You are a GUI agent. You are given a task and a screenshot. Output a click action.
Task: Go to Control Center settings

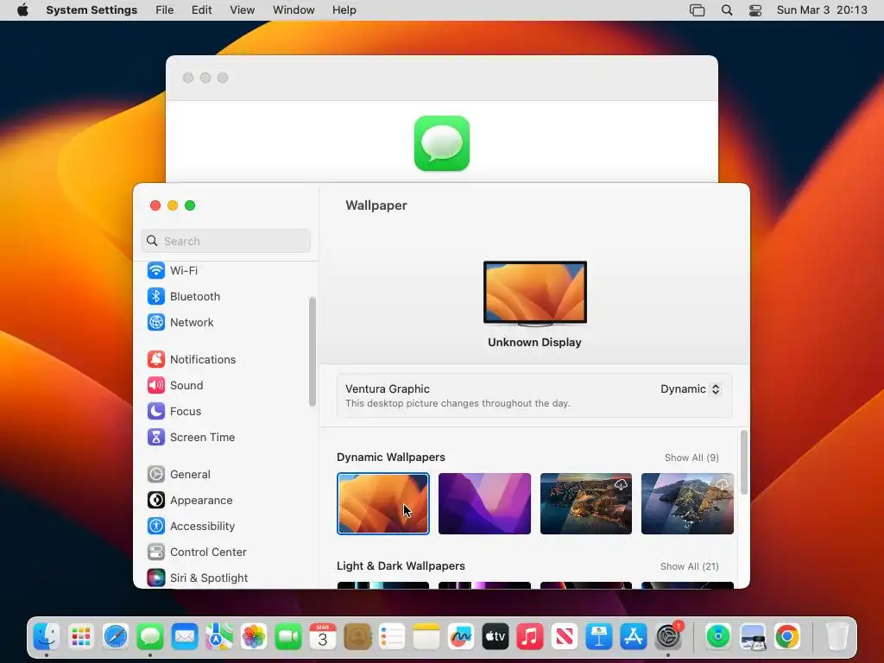pos(197,552)
